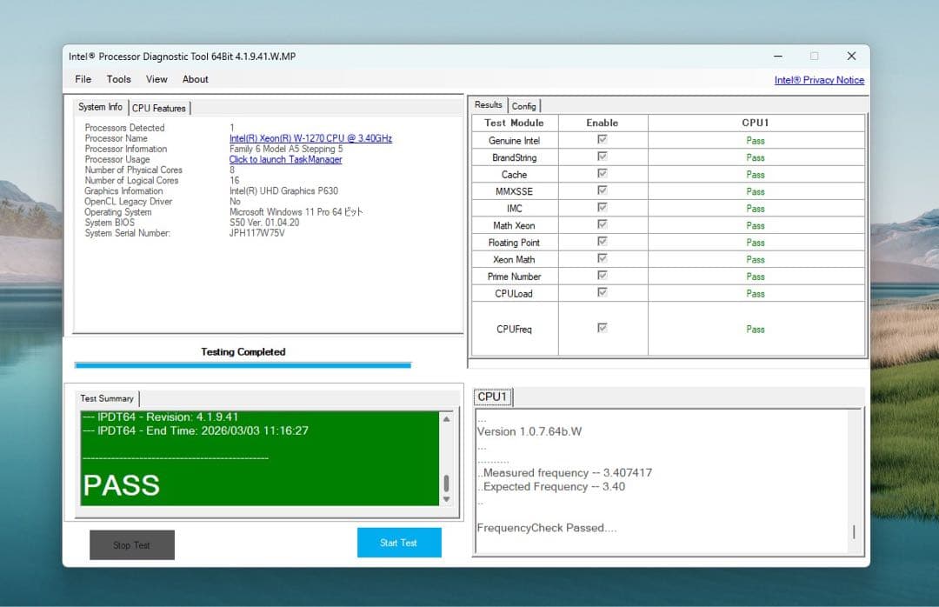Toggle the Genuine Intel enable checkbox
This screenshot has height=607, width=939.
coord(602,139)
